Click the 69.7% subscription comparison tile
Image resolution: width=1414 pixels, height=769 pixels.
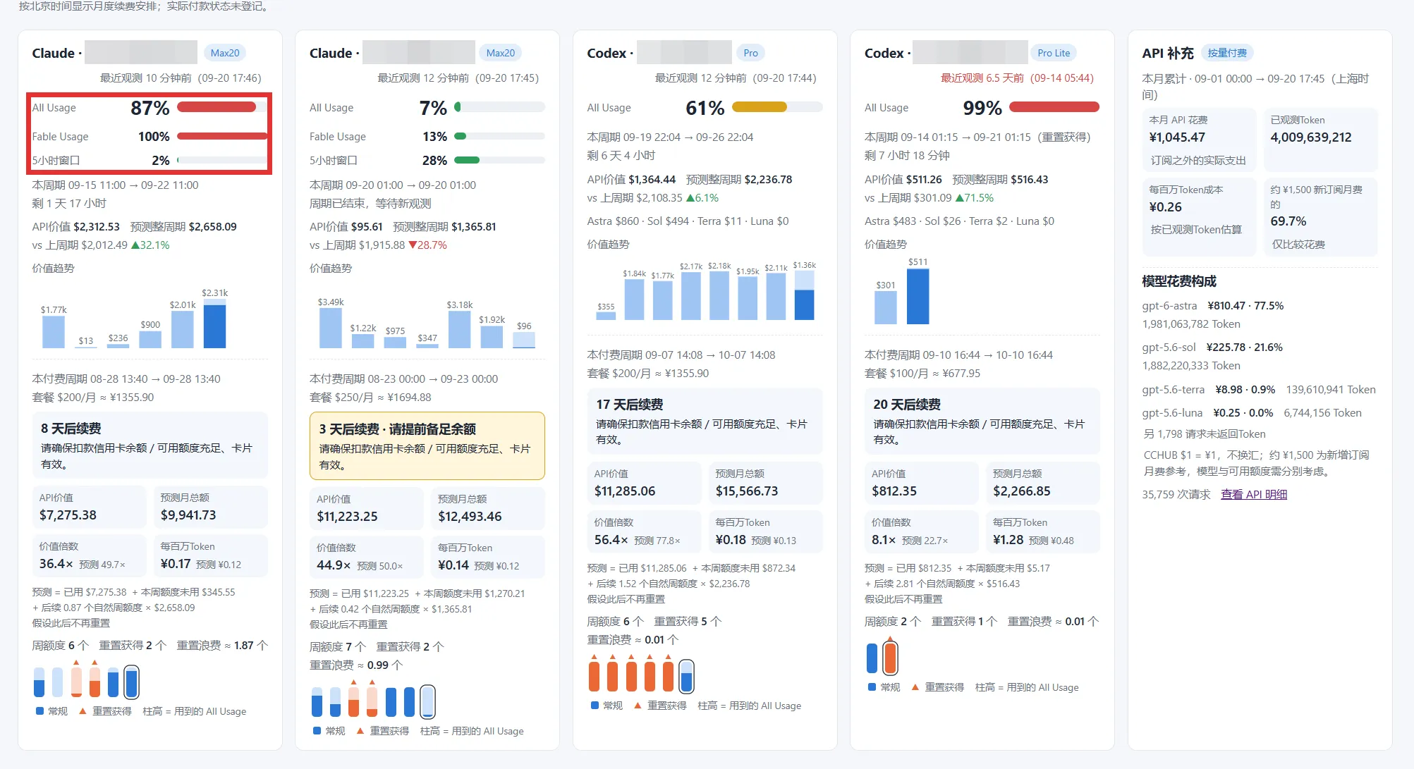click(x=1320, y=217)
